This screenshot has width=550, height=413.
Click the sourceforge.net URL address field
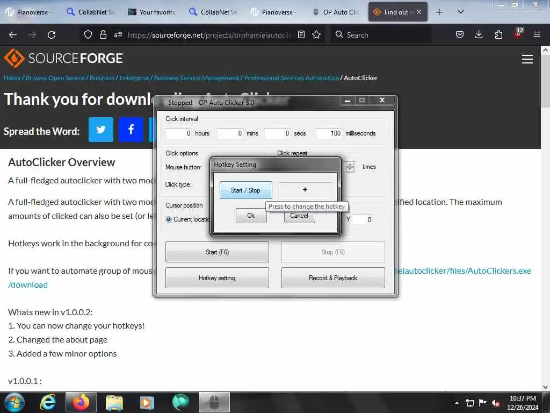209,35
